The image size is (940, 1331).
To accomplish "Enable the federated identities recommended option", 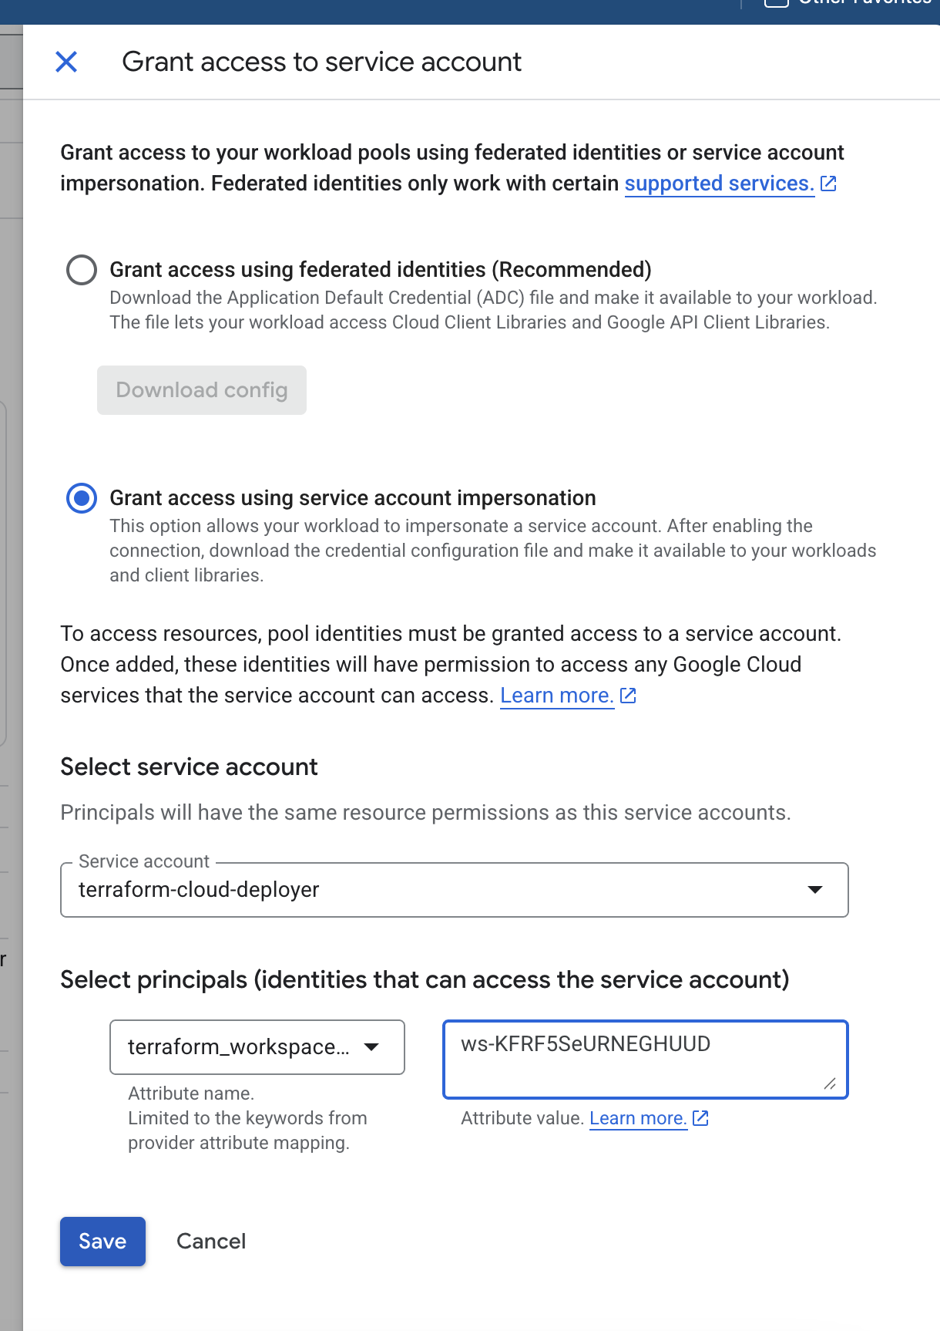I will point(81,270).
